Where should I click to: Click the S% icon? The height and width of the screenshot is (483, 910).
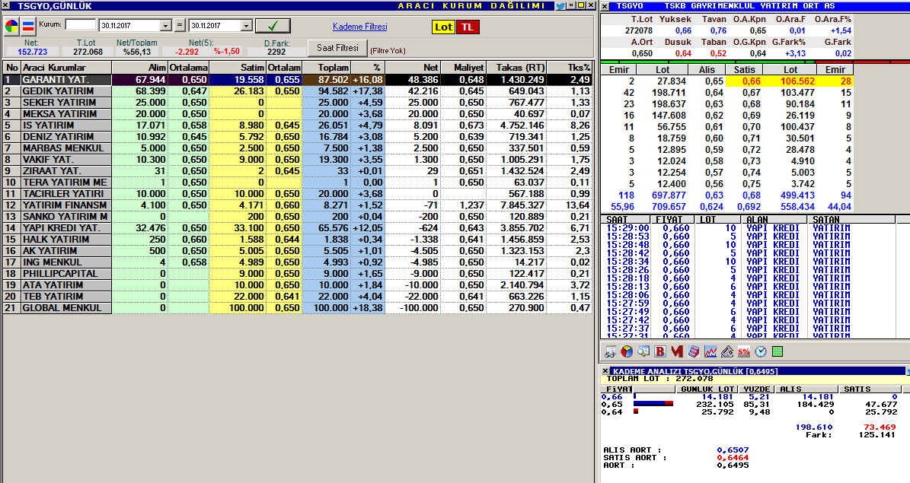744,351
